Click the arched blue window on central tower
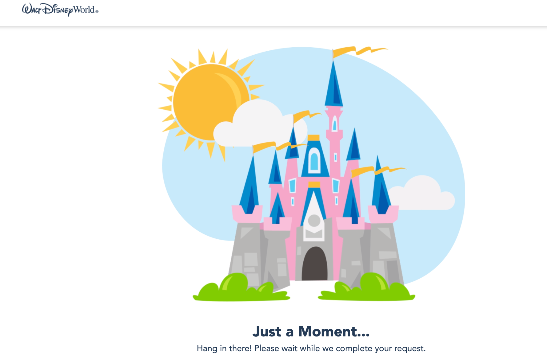Image resolution: width=547 pixels, height=353 pixels. tap(314, 159)
